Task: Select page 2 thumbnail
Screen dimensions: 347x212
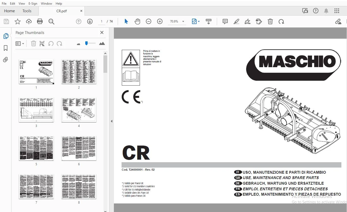Action: (79, 72)
